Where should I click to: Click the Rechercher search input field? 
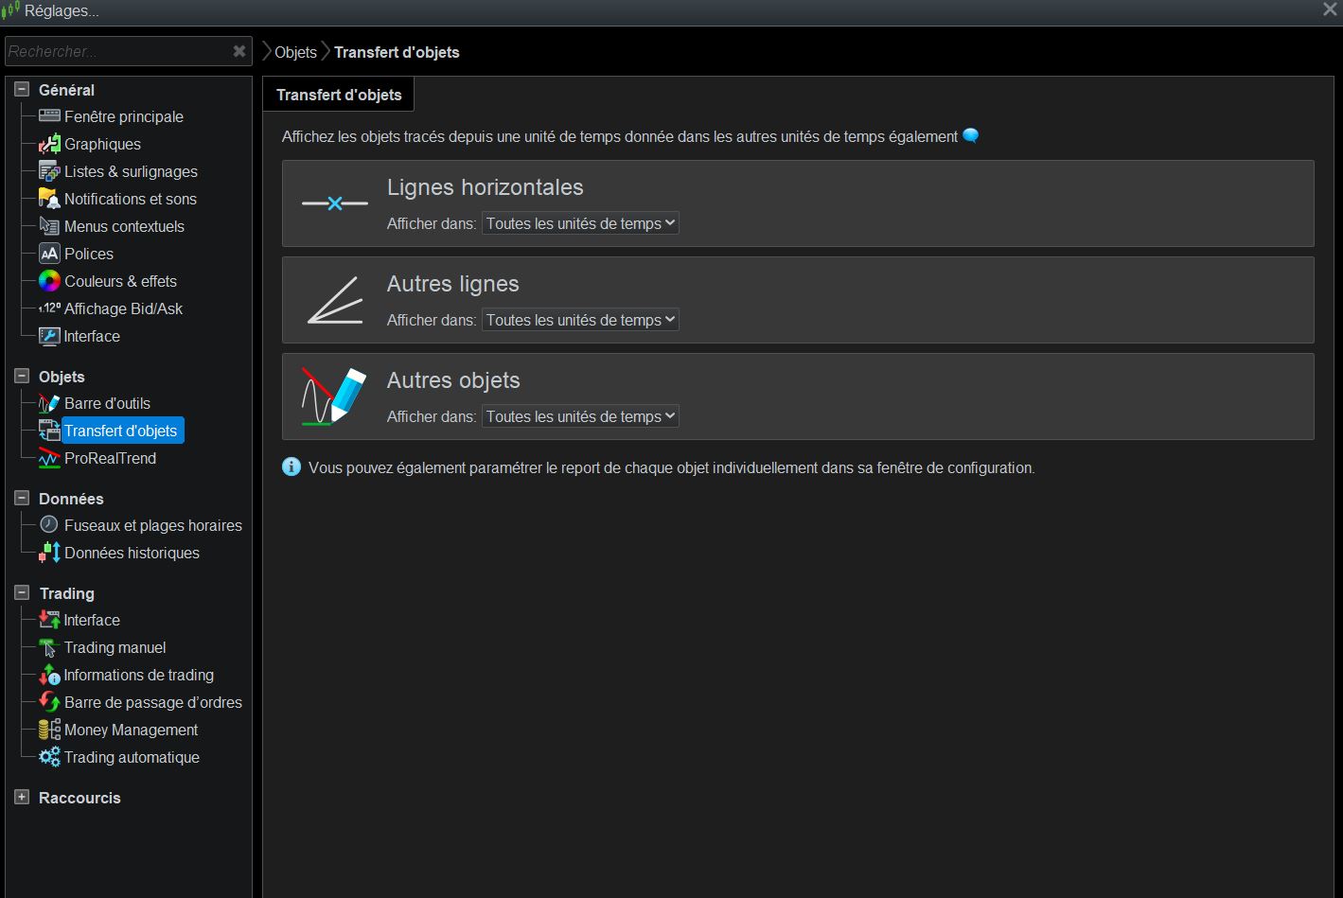click(114, 51)
